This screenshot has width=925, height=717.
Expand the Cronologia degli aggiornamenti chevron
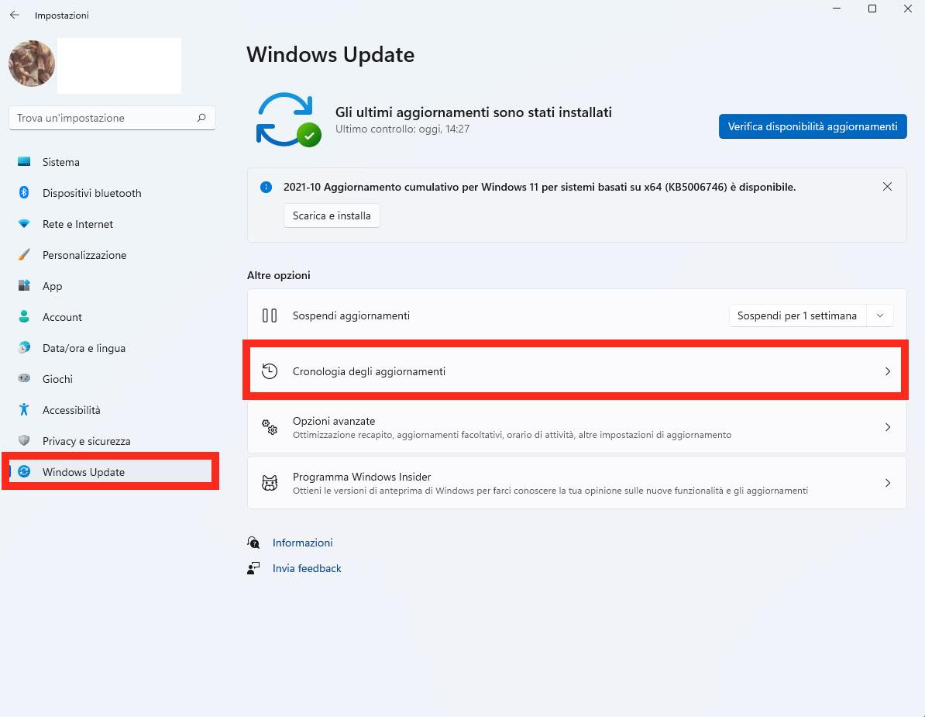click(887, 371)
